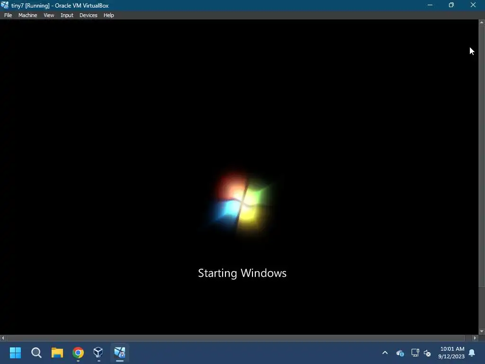Open the File menu
Image resolution: width=485 pixels, height=364 pixels.
coord(8,15)
